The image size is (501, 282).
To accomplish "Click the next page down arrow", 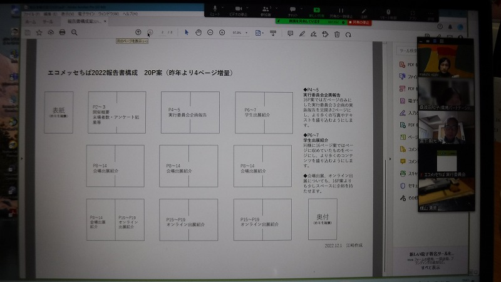I will pyautogui.click(x=150, y=33).
